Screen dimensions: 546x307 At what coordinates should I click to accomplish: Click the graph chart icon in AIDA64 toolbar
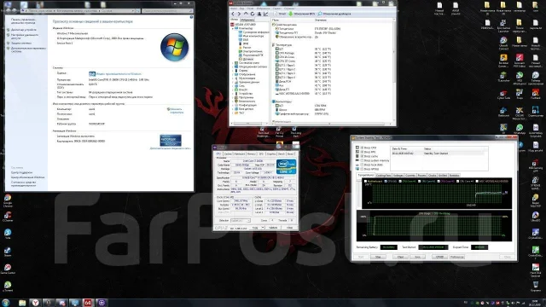tap(265, 14)
